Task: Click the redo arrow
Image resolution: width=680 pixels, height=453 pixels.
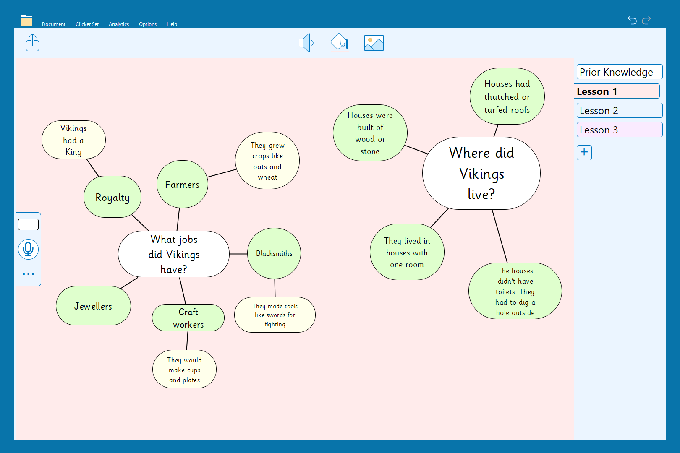Action: [x=646, y=20]
